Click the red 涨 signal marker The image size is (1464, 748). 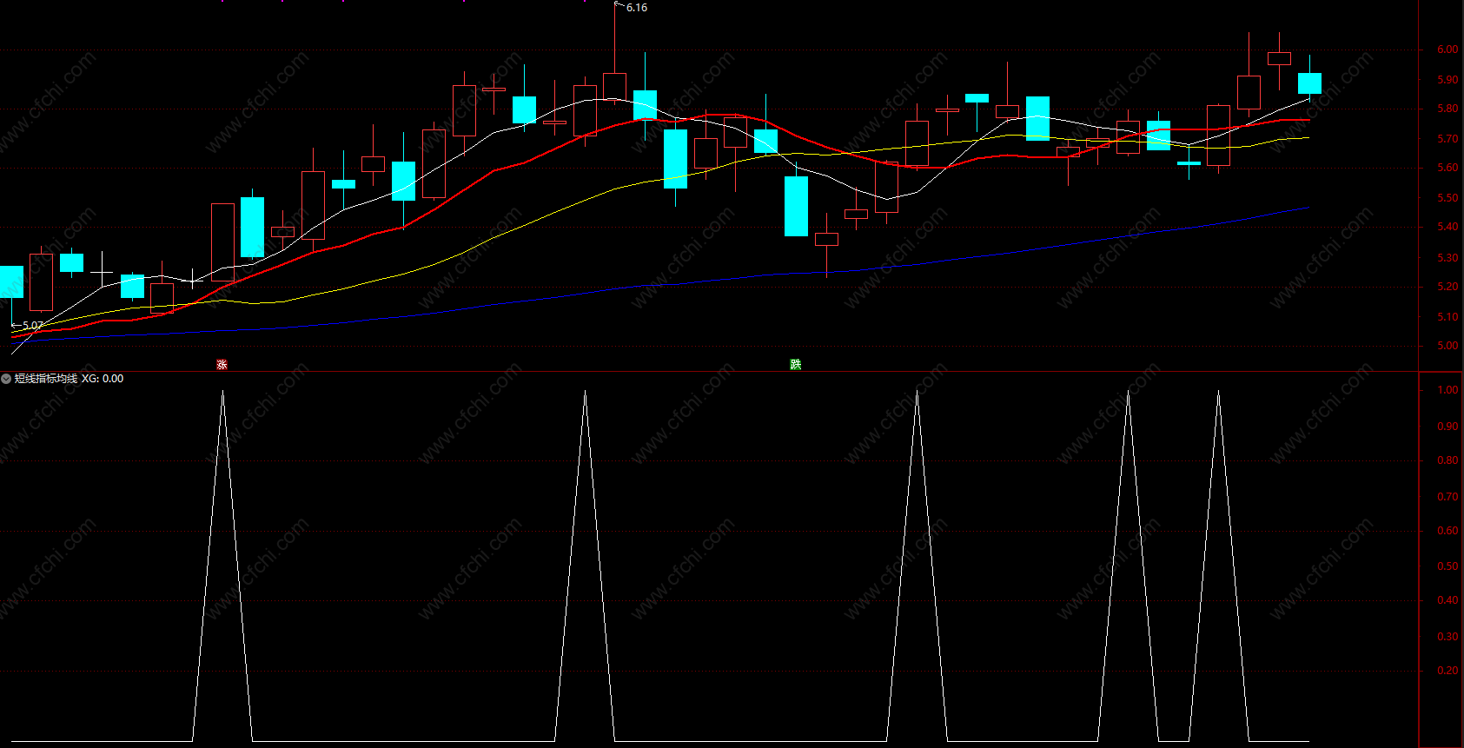click(x=222, y=365)
